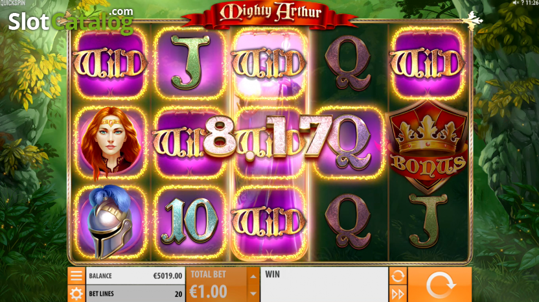Click the knight helmet symbol
Image resolution: width=539 pixels, height=302 pixels.
(109, 222)
